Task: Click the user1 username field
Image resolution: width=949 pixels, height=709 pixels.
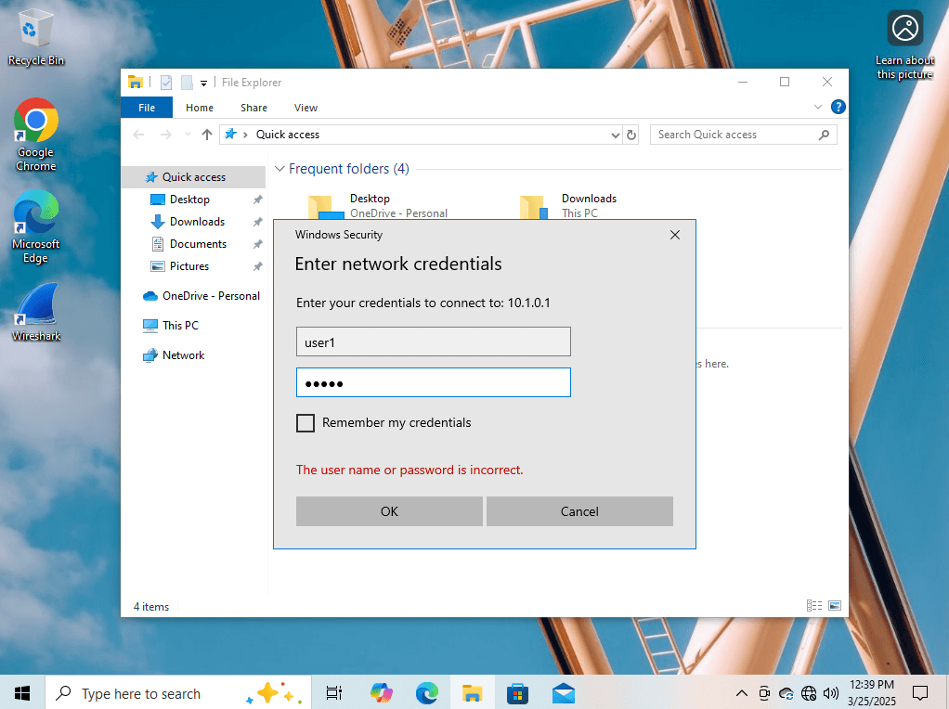Action: 433,342
